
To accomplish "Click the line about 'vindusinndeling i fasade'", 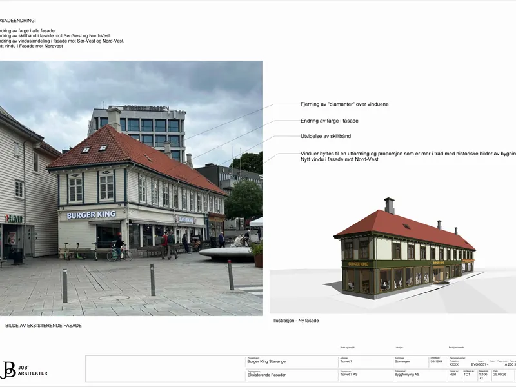I will (62, 41).
